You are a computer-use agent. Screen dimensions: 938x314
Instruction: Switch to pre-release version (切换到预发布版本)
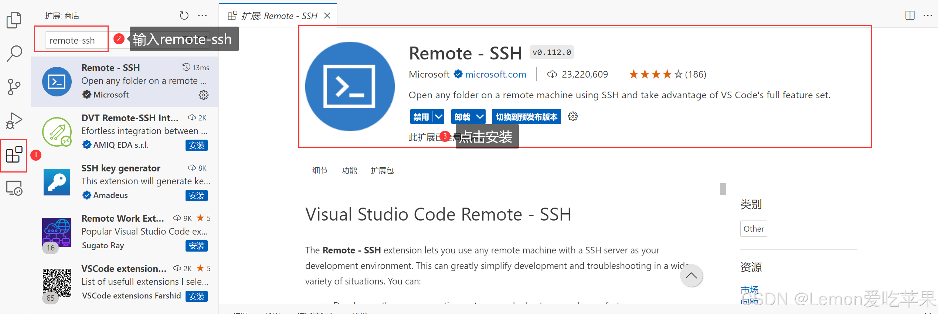coord(527,117)
